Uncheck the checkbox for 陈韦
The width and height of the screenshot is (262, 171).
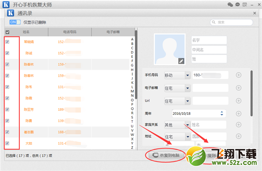[x=7, y=87]
